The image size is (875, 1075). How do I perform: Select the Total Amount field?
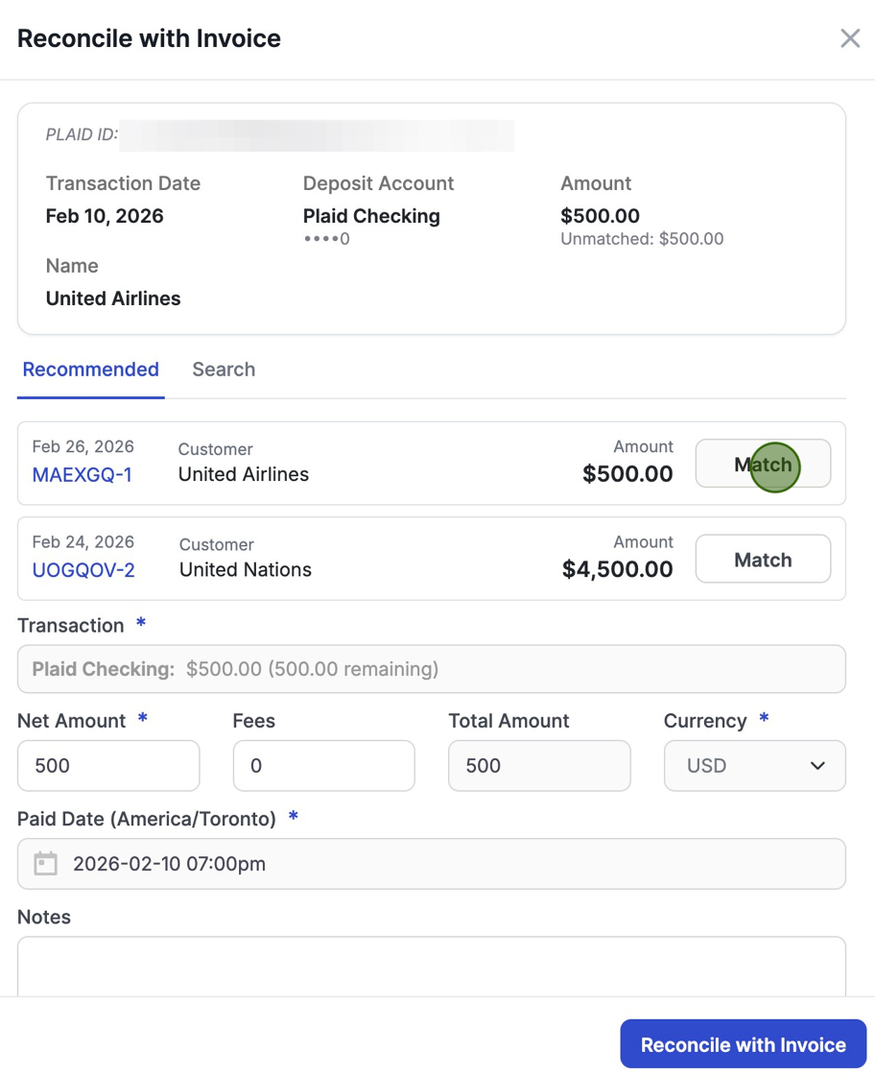539,766
